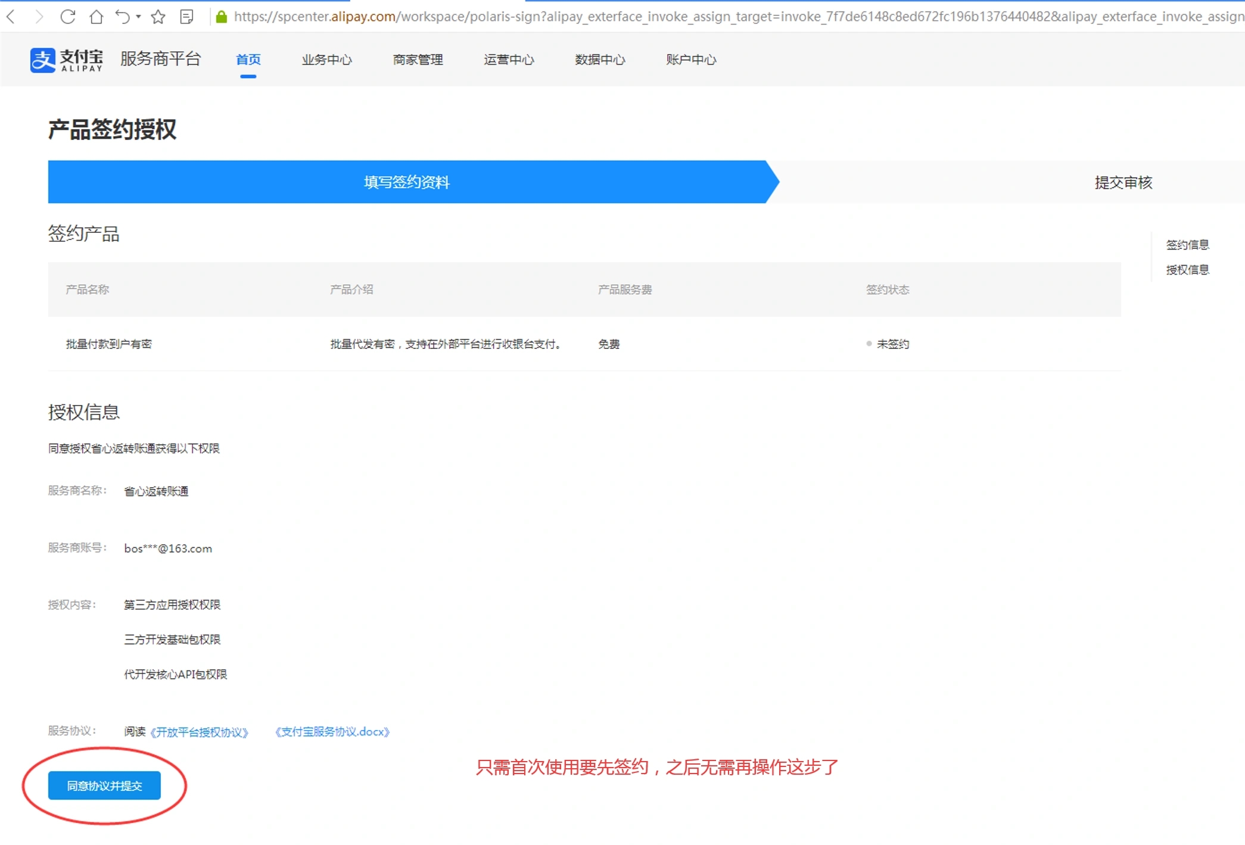Open the 开放平台授权协议 link
Viewport: 1245px width, 845px height.
[199, 732]
